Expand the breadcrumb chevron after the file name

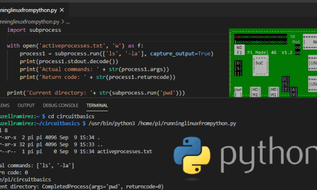(x=63, y=22)
